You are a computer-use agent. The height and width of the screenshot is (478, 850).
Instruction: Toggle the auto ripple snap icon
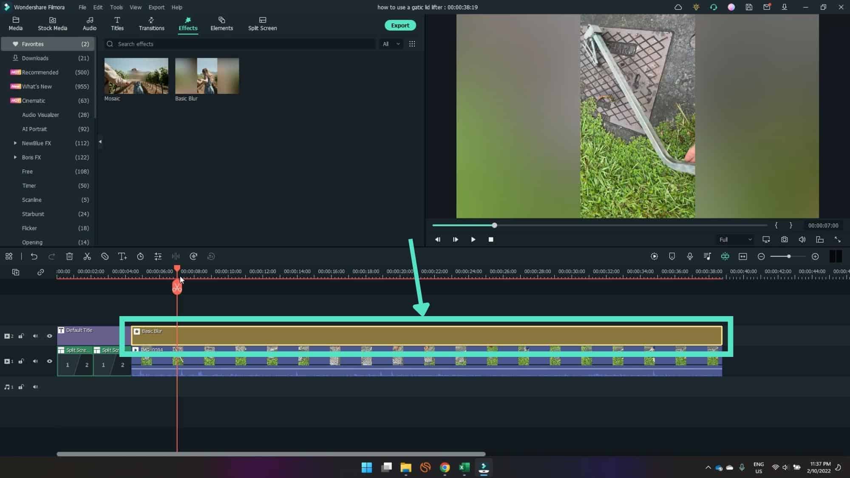point(725,256)
